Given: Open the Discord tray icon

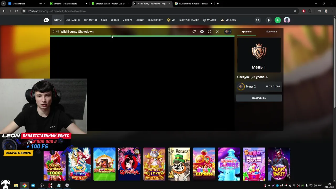Looking at the screenshot, I should tap(286, 186).
